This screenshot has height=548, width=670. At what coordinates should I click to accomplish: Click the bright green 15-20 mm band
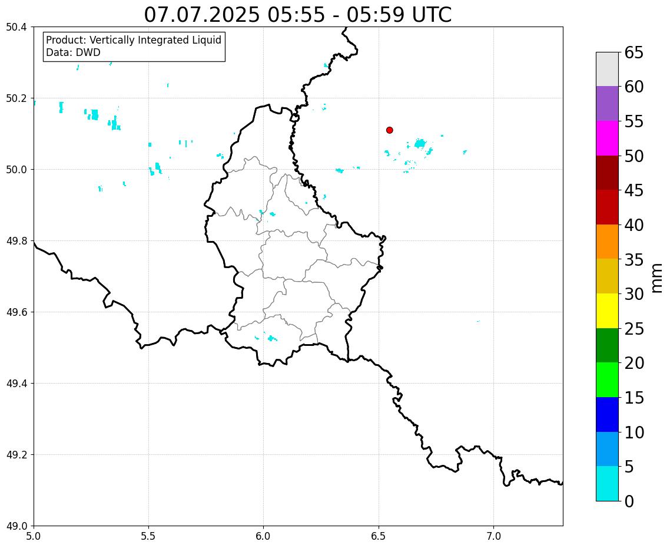click(607, 380)
